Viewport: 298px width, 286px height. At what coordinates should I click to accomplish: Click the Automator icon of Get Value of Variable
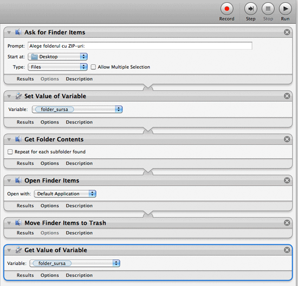click(18, 250)
